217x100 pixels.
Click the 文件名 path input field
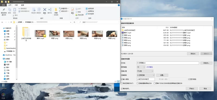168,63
